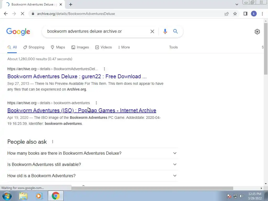
Task: Switch to Maps results
Action: pyautogui.click(x=58, y=47)
